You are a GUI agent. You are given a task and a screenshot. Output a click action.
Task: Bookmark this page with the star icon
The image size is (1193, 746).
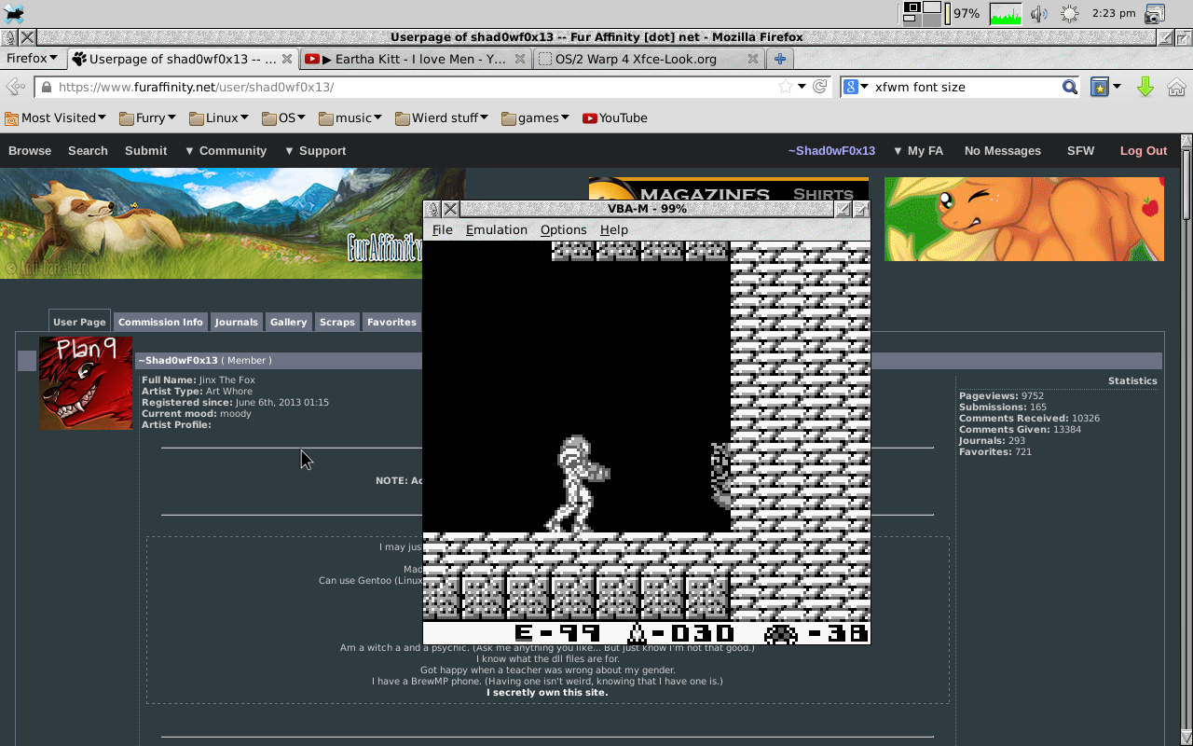point(786,87)
